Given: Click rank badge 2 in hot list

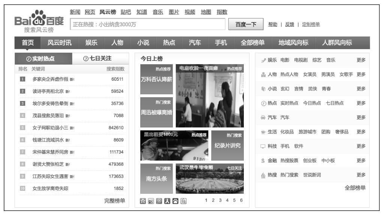Looking at the screenshot, I should tap(23, 91).
